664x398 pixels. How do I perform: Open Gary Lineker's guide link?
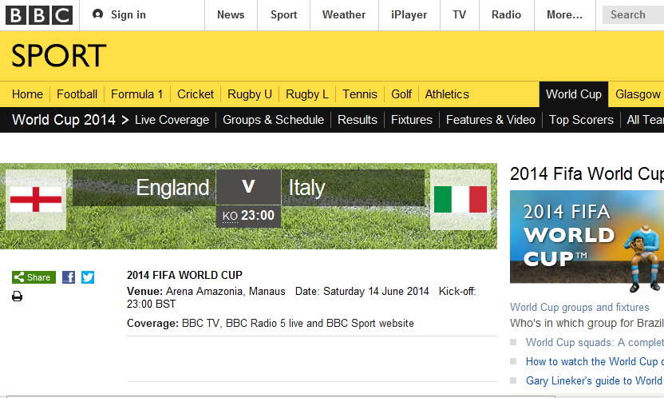594,381
